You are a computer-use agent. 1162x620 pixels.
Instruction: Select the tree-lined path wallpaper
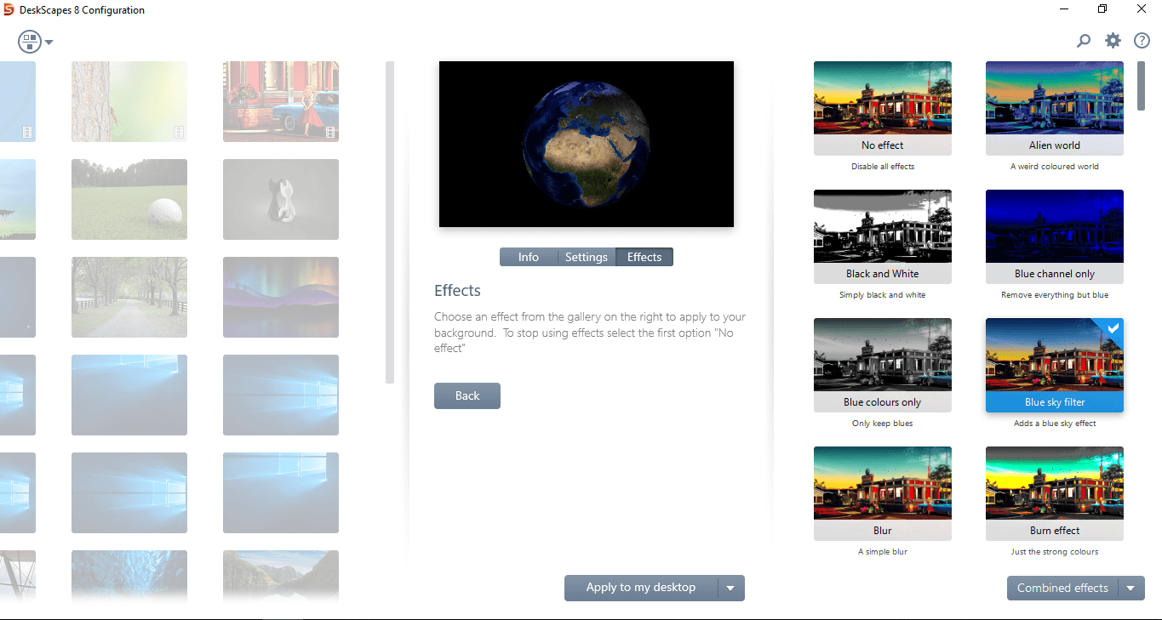pyautogui.click(x=129, y=297)
